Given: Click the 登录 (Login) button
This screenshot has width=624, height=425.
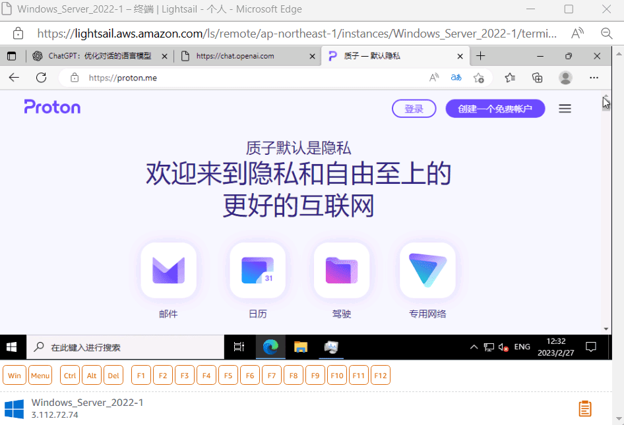Looking at the screenshot, I should (414, 108).
